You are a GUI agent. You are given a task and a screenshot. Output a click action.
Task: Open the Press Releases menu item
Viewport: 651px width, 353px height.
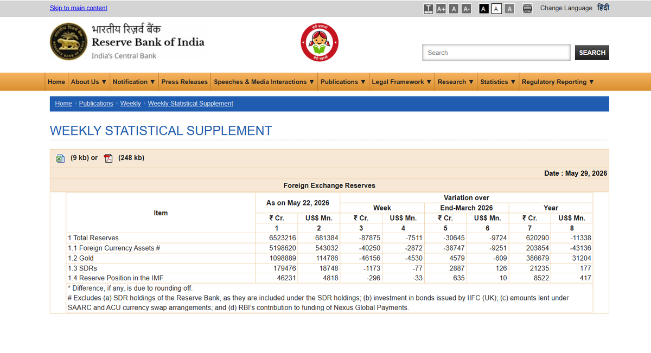(x=184, y=82)
